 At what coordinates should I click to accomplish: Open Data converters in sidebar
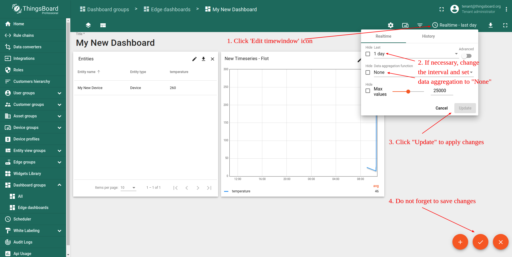coord(33,47)
